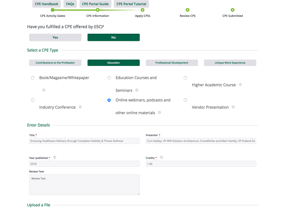Click into the Review Text area
The image size is (301, 208).
[x=84, y=185]
